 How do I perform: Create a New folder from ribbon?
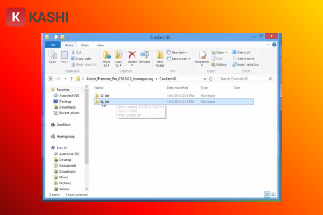coord(160,59)
